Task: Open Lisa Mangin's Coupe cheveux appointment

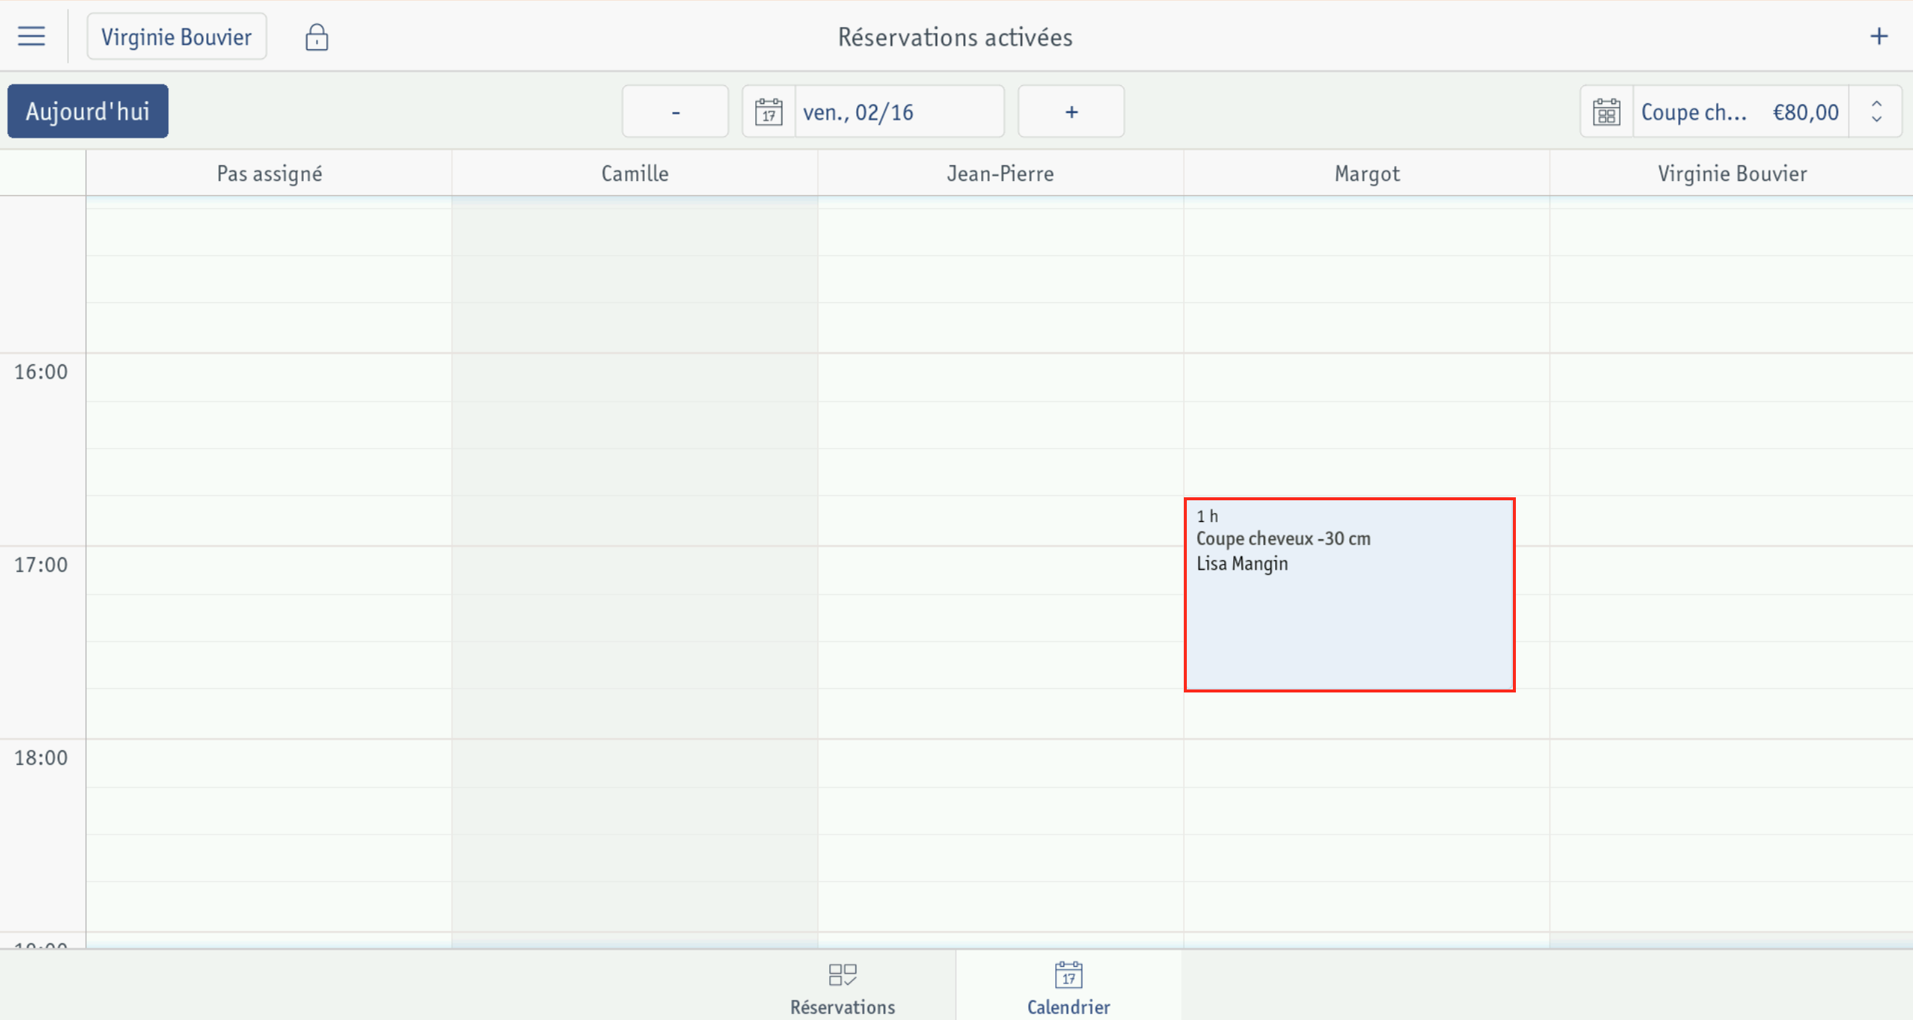Action: (1350, 595)
